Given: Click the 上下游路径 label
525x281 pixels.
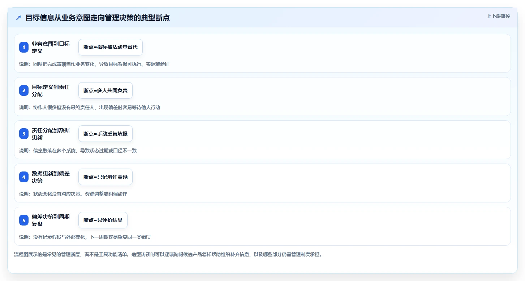Looking at the screenshot, I should coord(498,16).
